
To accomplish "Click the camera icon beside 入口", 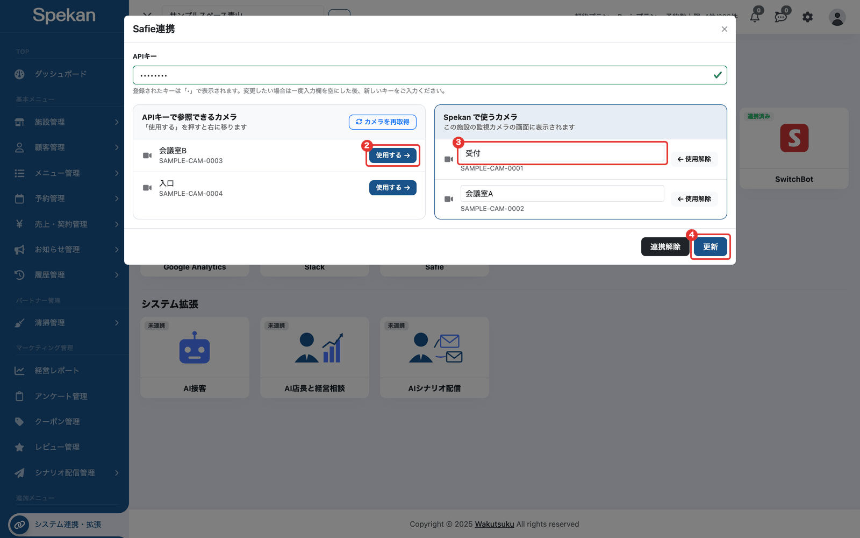I will click(x=147, y=188).
